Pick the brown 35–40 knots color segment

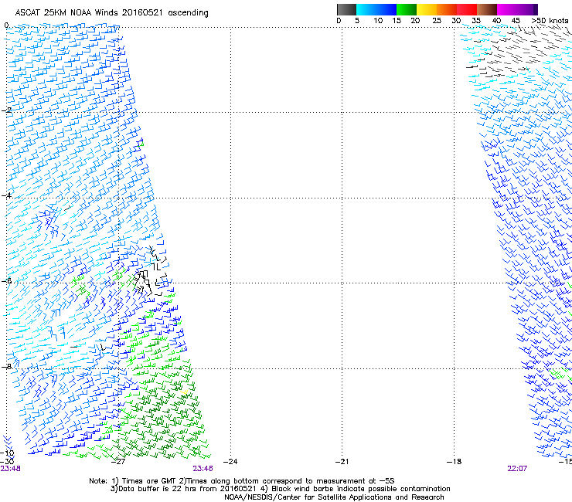point(487,9)
